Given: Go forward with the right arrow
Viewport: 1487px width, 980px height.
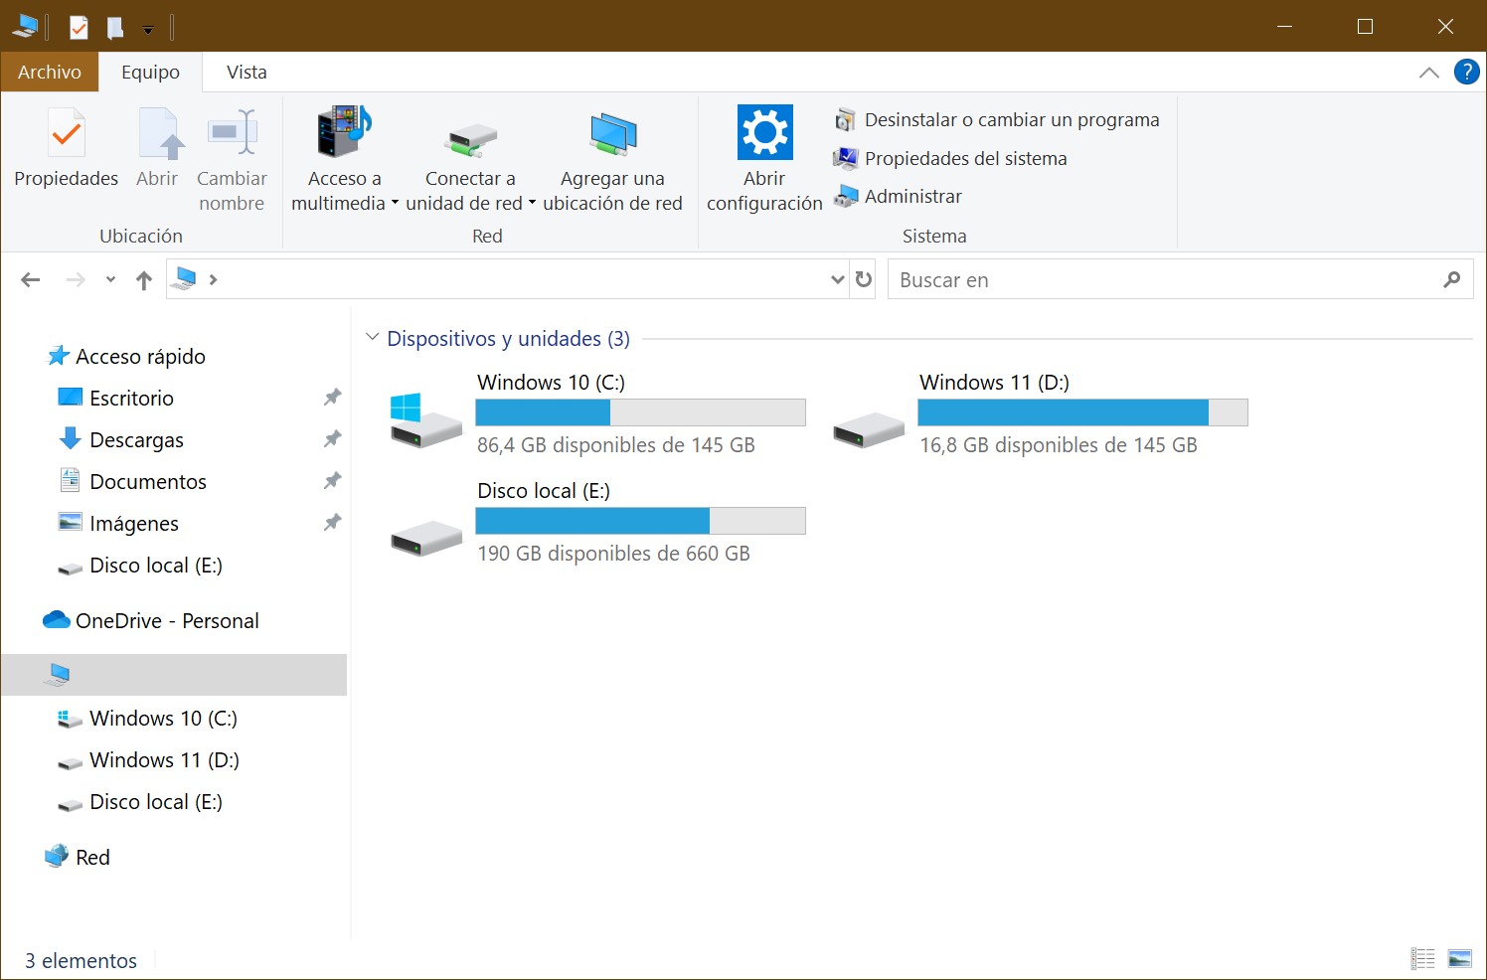Looking at the screenshot, I should [x=76, y=280].
